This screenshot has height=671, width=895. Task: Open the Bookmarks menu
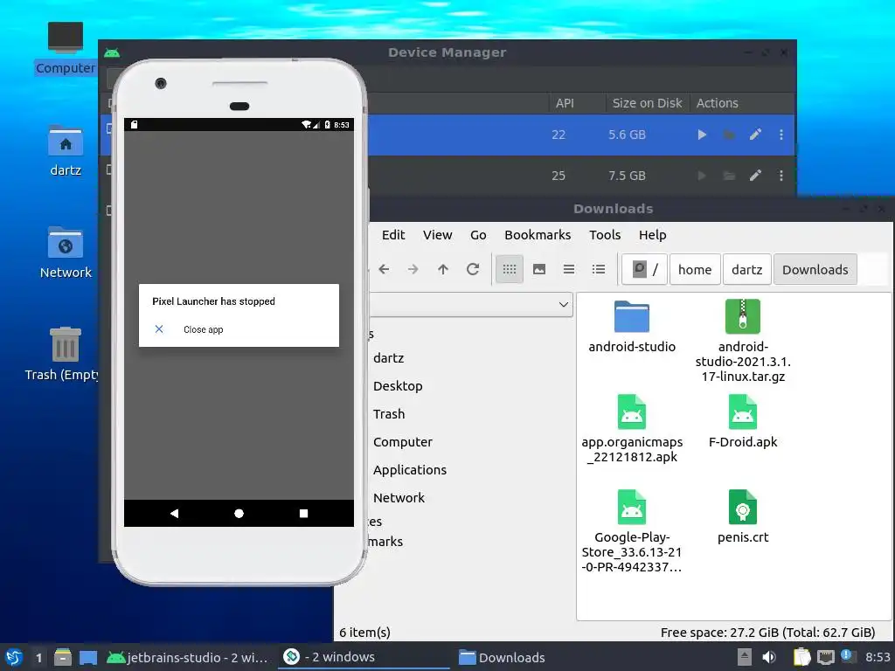pyautogui.click(x=538, y=235)
